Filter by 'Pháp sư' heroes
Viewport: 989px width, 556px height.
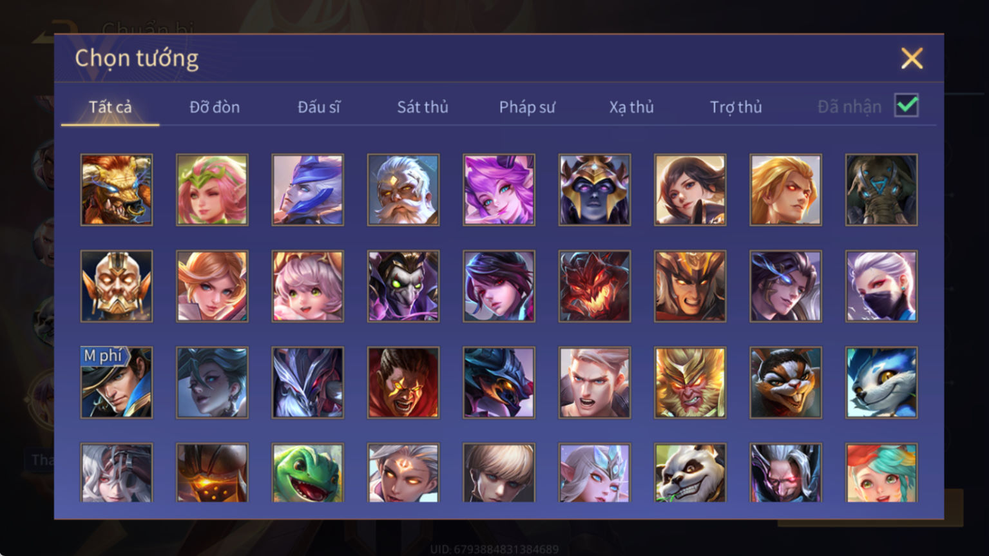click(x=527, y=107)
